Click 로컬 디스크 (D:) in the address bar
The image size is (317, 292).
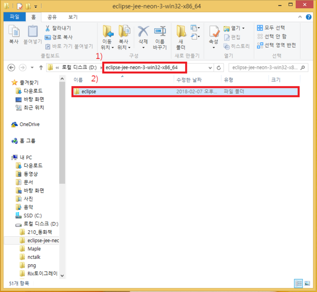pyautogui.click(x=79, y=68)
